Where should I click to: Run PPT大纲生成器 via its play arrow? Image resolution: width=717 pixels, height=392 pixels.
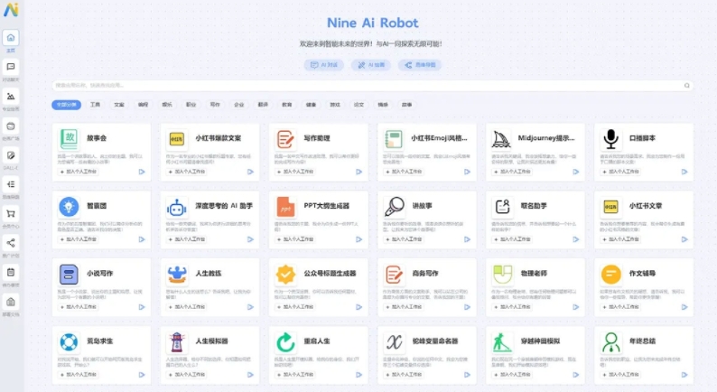(359, 238)
